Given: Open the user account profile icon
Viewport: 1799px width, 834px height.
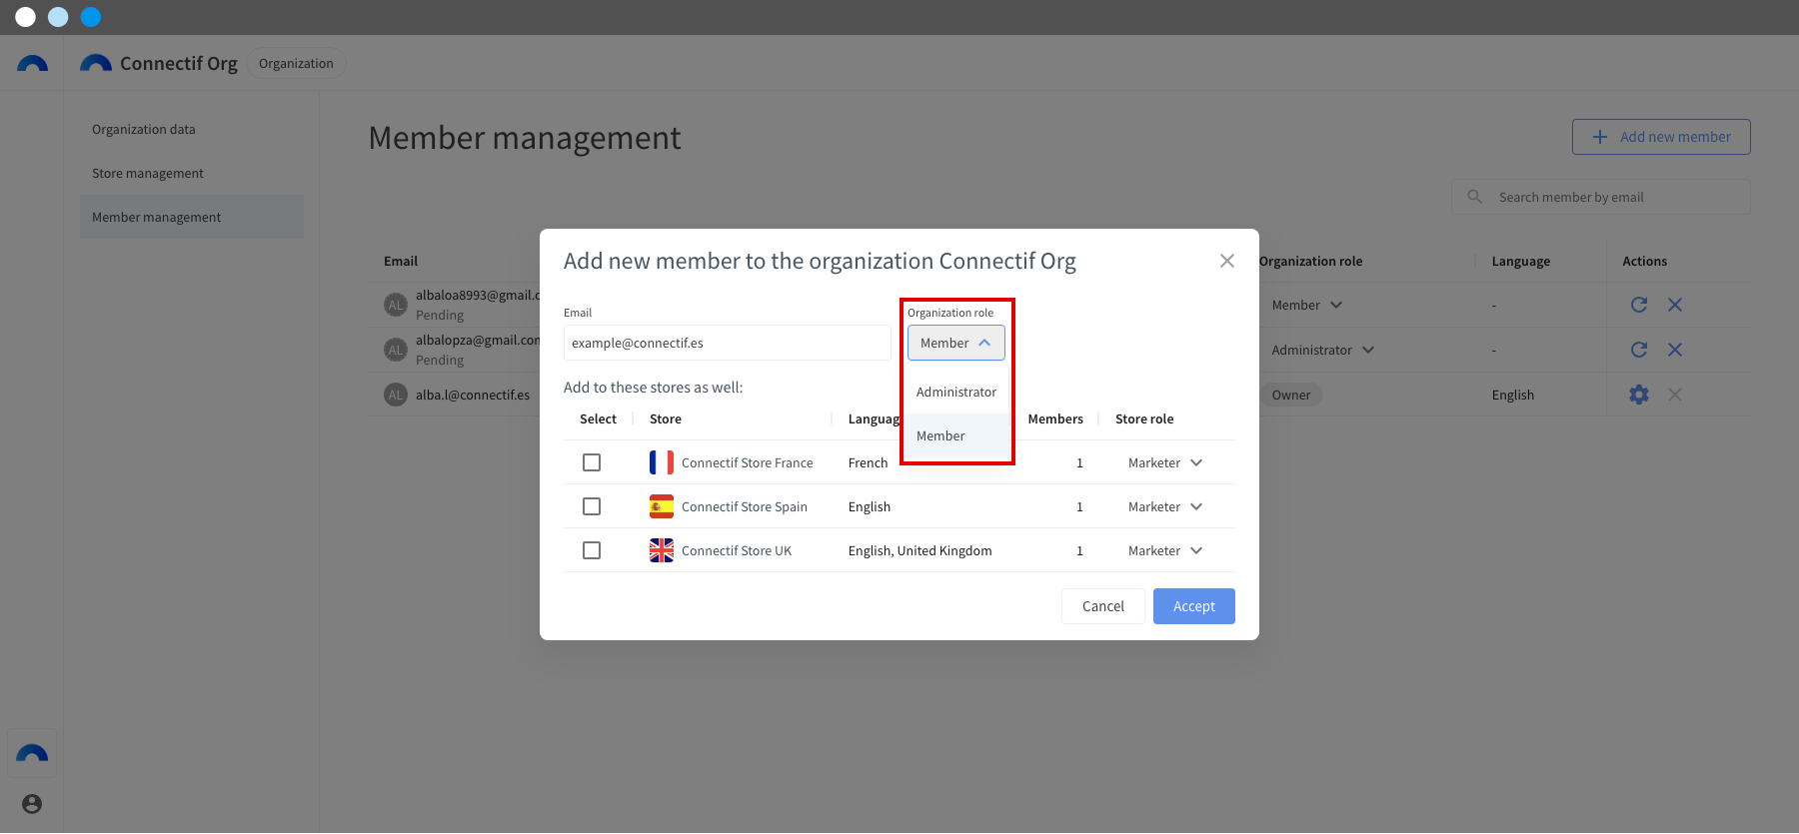Looking at the screenshot, I should [32, 804].
